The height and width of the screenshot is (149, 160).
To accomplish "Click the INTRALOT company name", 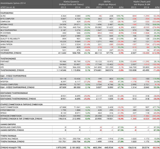I will pyautogui.click(x=5, y=27).
